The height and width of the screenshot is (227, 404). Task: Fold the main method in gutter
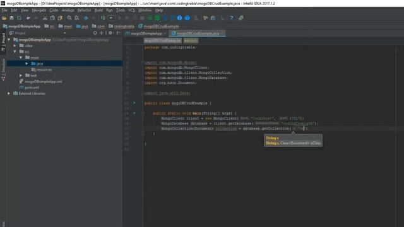tap(143, 113)
